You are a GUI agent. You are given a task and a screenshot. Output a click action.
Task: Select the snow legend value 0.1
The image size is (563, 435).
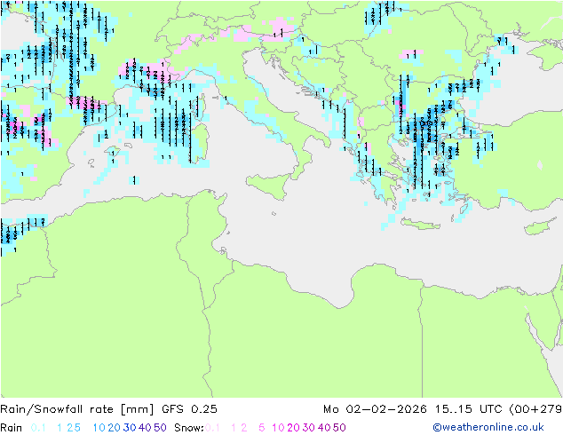pyautogui.click(x=212, y=428)
